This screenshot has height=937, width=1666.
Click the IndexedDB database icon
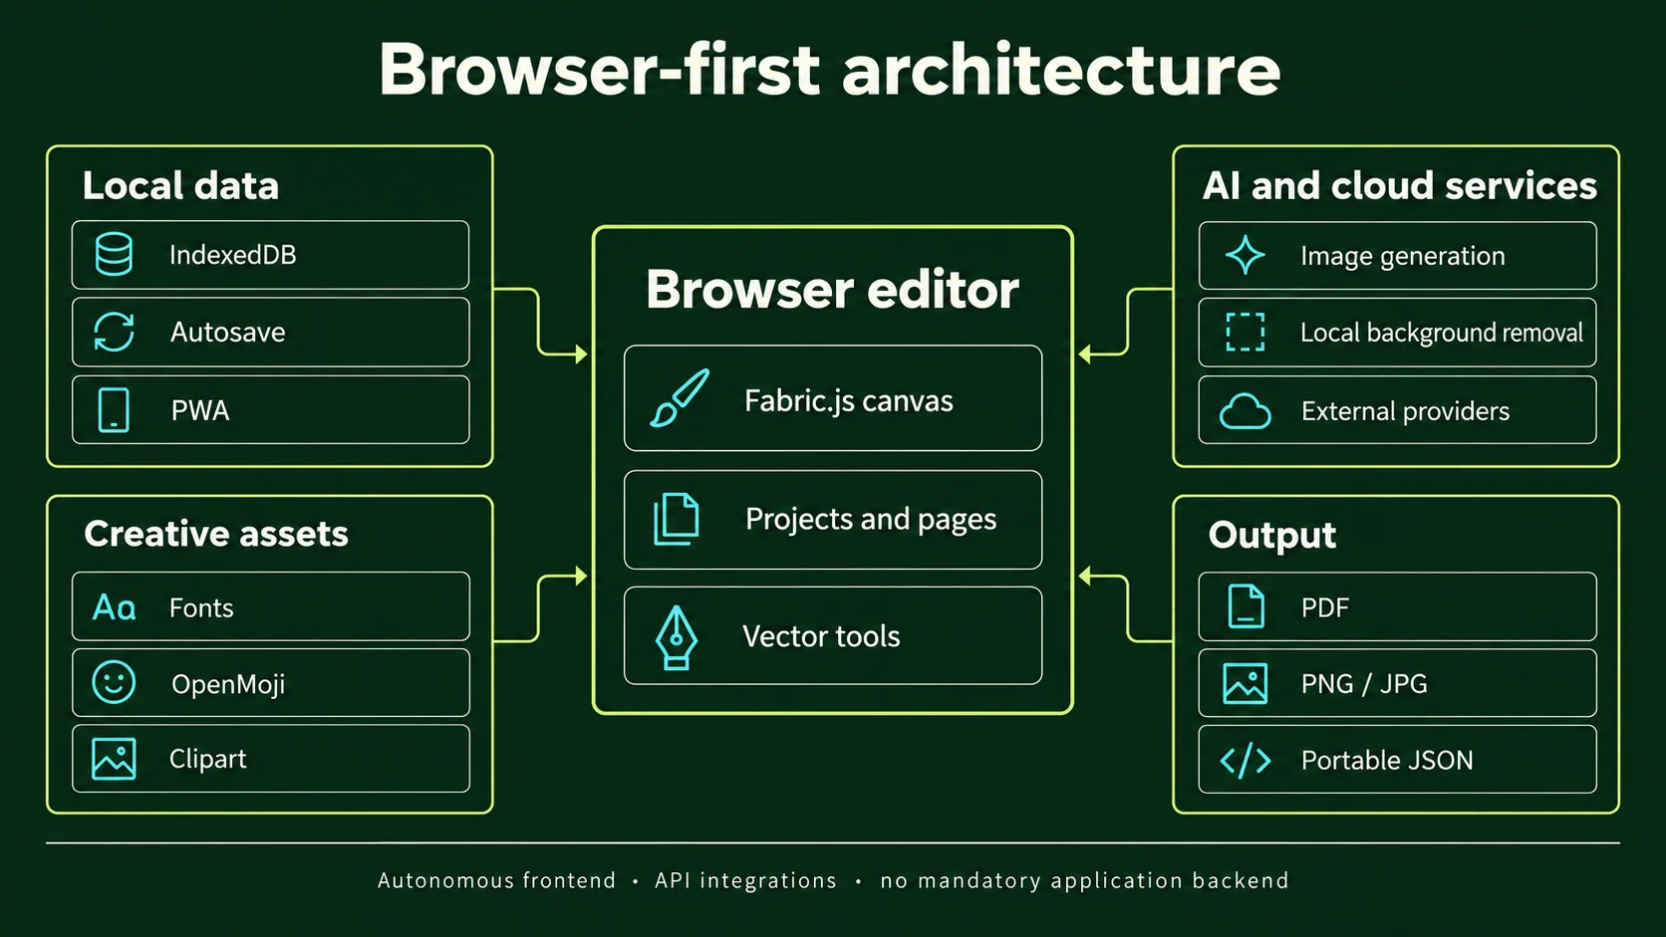[x=114, y=254]
